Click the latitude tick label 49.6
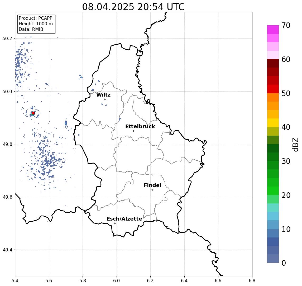The width and height of the screenshot is (302, 286). pos(7,197)
